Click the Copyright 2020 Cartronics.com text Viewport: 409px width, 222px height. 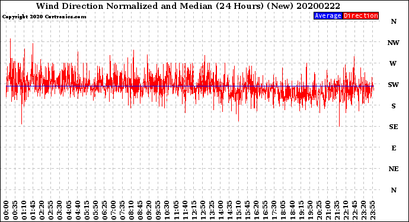44,17
